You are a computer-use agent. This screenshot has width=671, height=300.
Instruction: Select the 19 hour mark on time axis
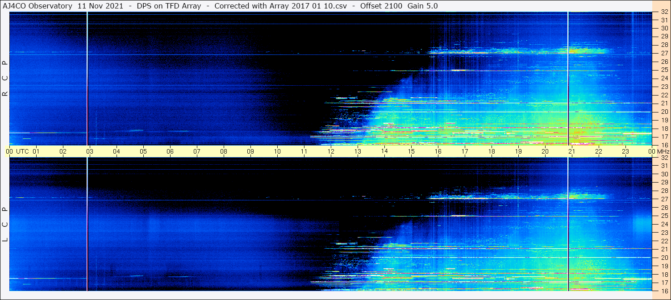518,151
